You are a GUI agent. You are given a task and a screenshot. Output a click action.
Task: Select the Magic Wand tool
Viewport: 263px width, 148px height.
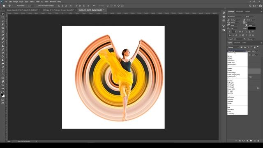[3, 25]
